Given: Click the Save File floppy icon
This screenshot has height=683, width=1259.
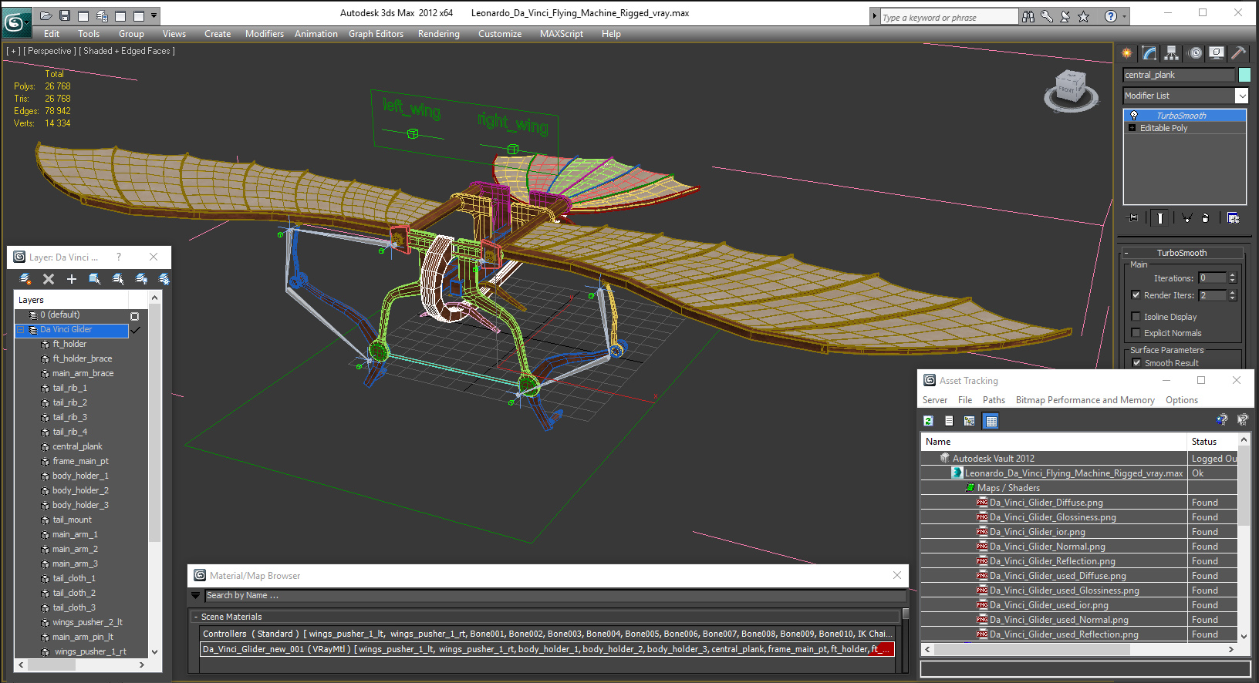Looking at the screenshot, I should (x=65, y=15).
